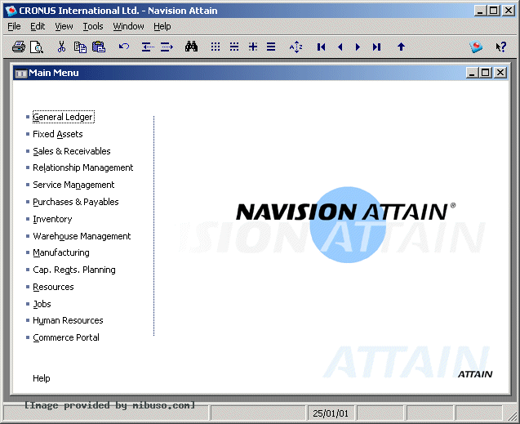The width and height of the screenshot is (520, 424).
Task: Maximize the Main Menu window
Action: coord(486,73)
